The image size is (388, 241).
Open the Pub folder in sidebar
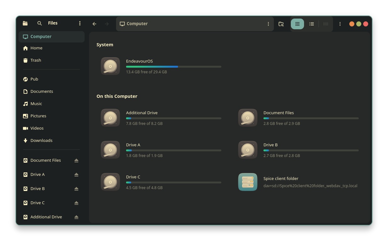coord(52,79)
